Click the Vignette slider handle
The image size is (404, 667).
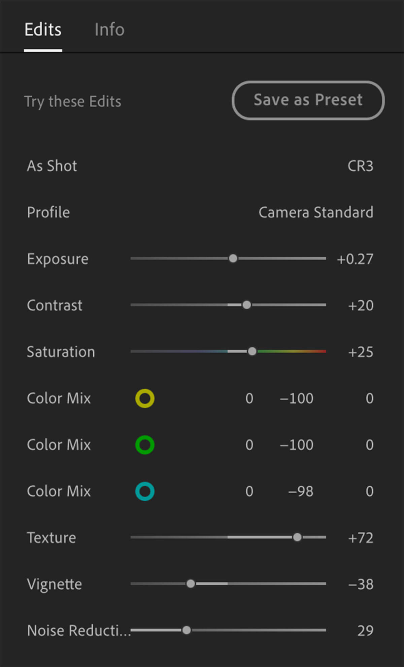tap(191, 584)
